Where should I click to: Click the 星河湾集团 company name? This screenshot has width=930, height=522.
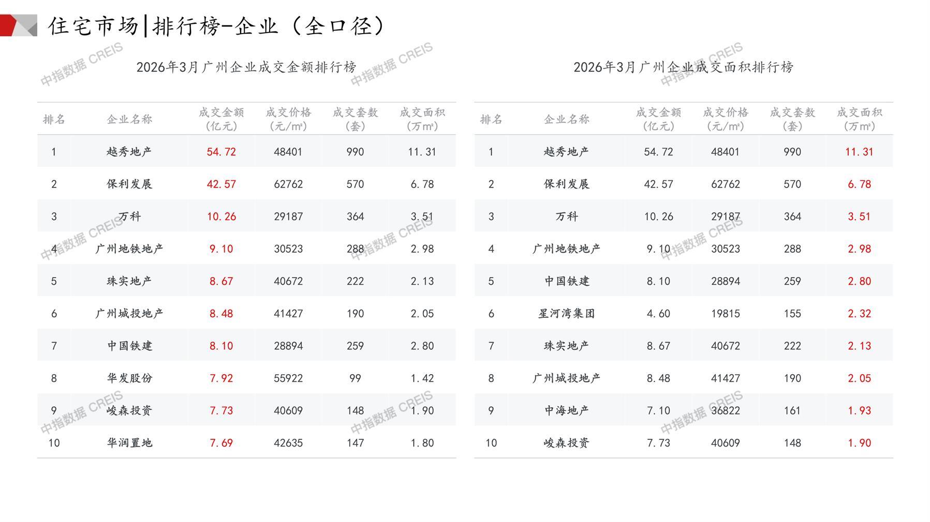(567, 314)
